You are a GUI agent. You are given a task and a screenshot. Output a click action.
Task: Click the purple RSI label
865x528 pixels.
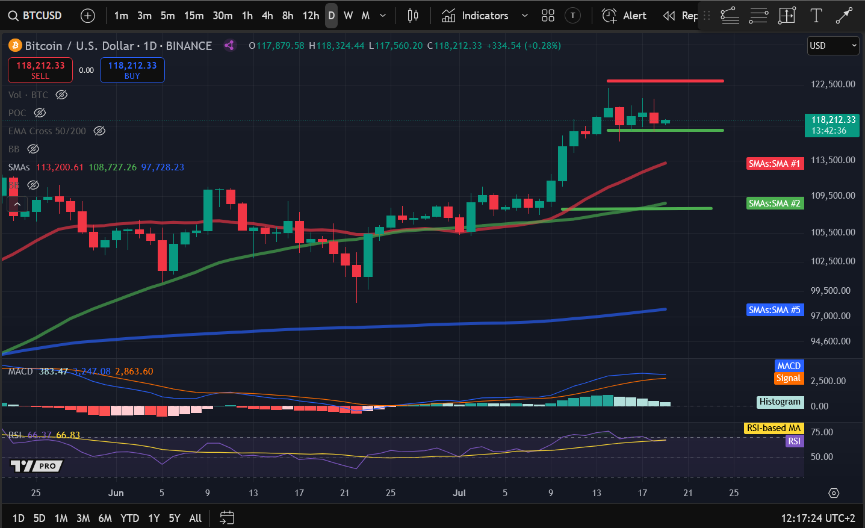coord(794,441)
